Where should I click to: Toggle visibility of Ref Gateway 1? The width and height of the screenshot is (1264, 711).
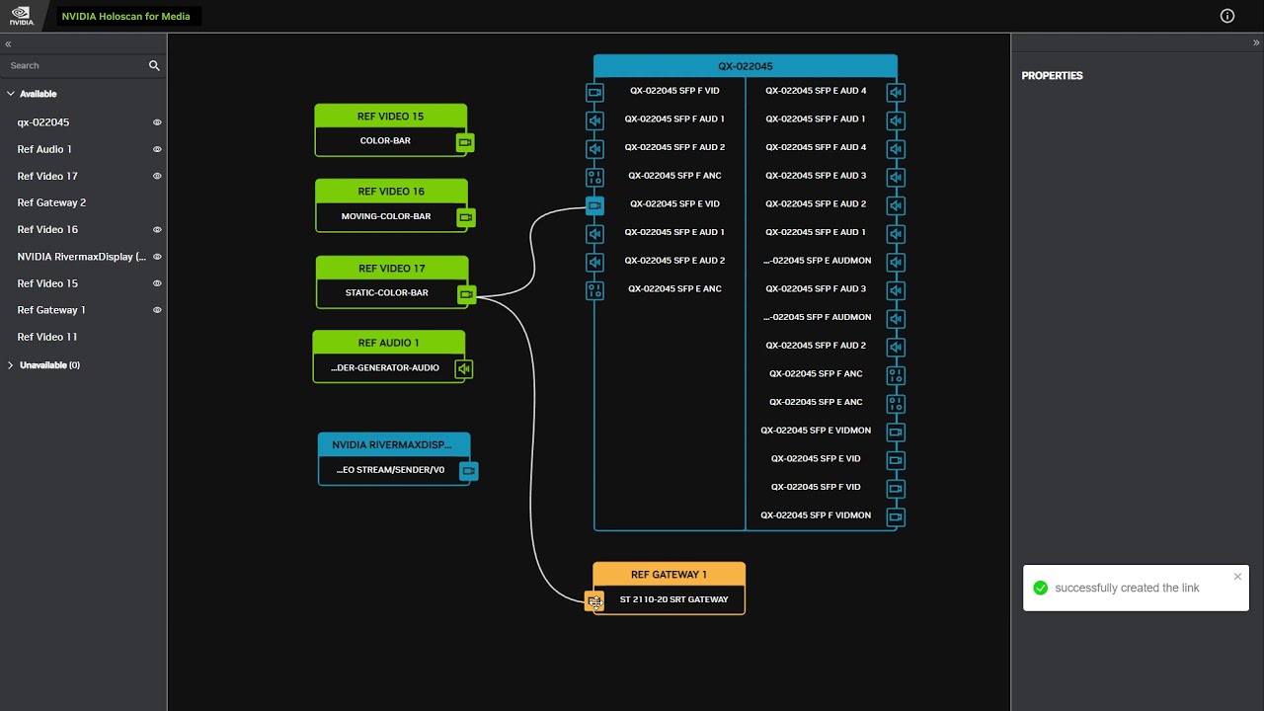(157, 310)
